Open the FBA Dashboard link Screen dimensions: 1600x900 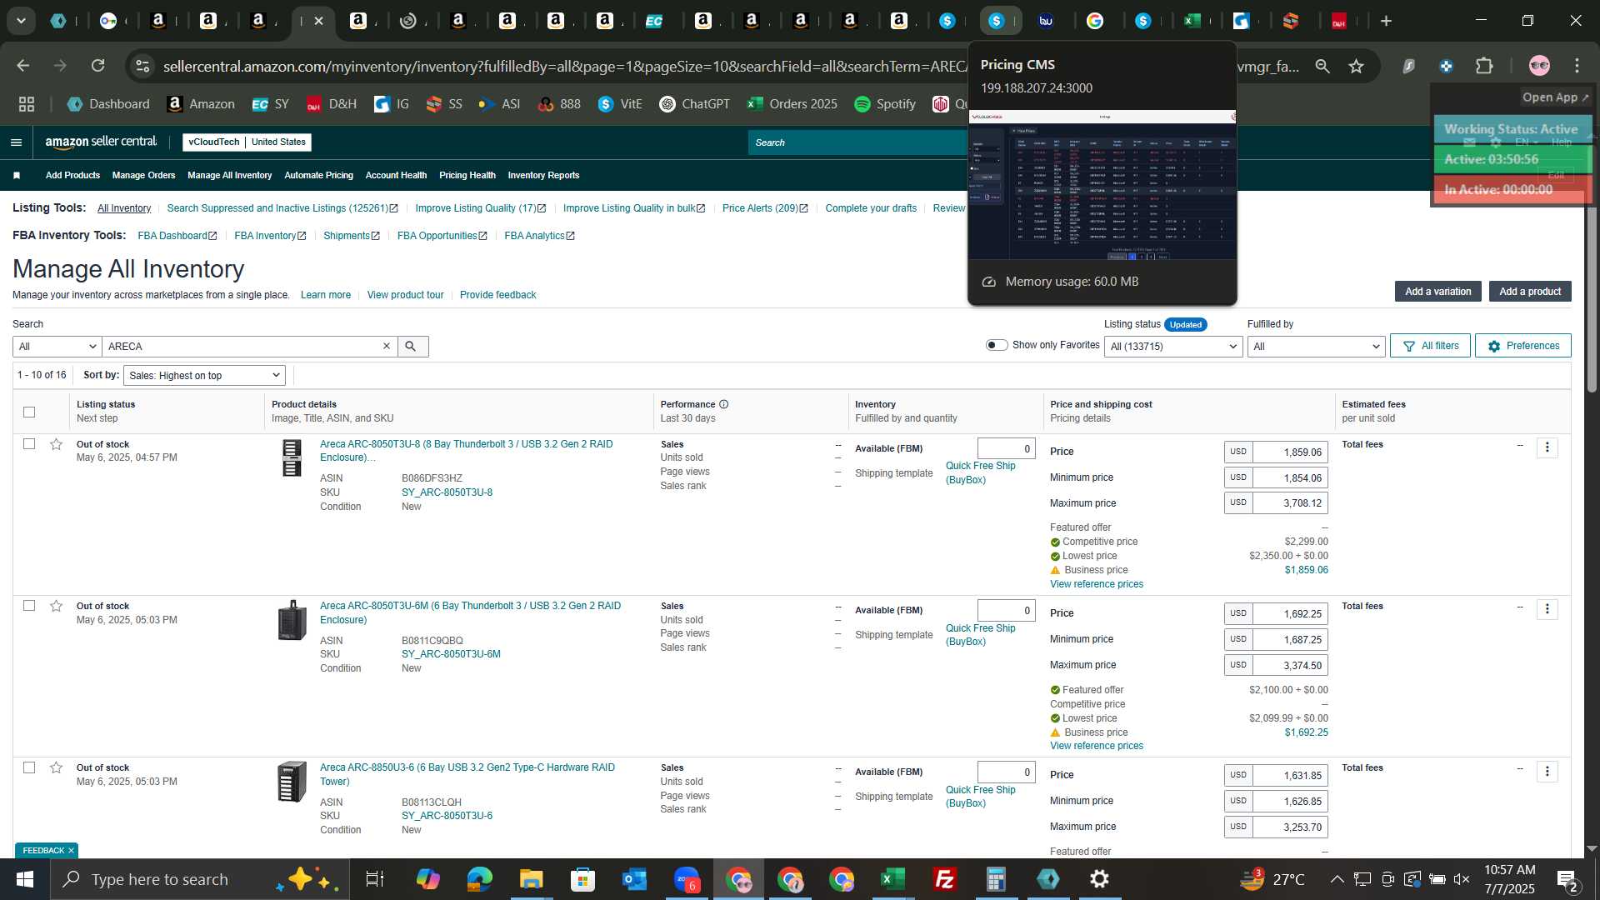(177, 236)
